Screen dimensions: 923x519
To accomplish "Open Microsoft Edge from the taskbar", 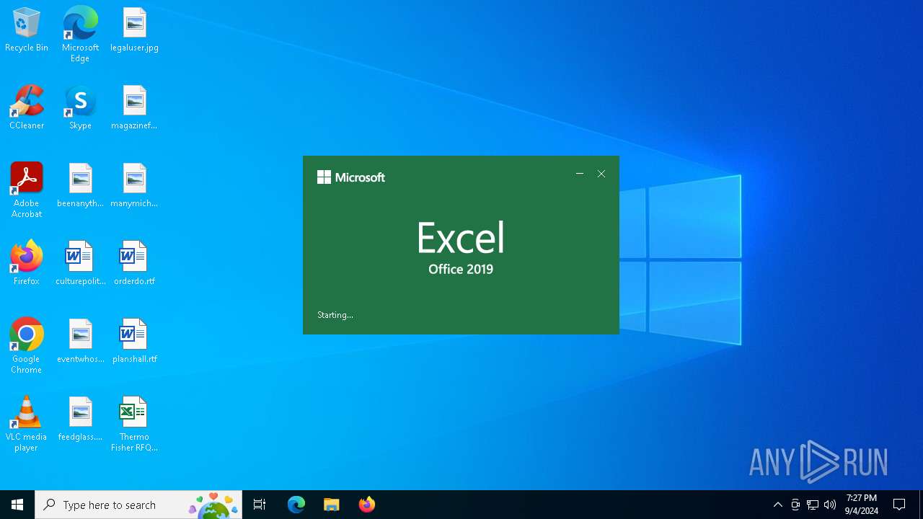I will coord(296,505).
